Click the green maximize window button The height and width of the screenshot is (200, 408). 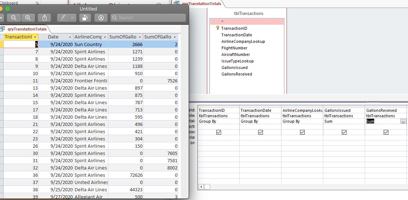8,9
